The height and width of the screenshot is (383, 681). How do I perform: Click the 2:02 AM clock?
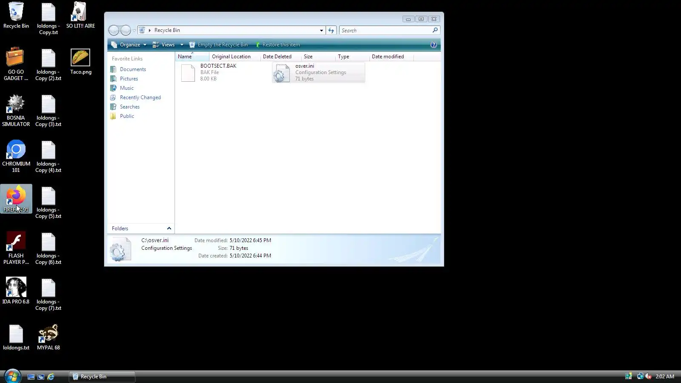pos(665,377)
